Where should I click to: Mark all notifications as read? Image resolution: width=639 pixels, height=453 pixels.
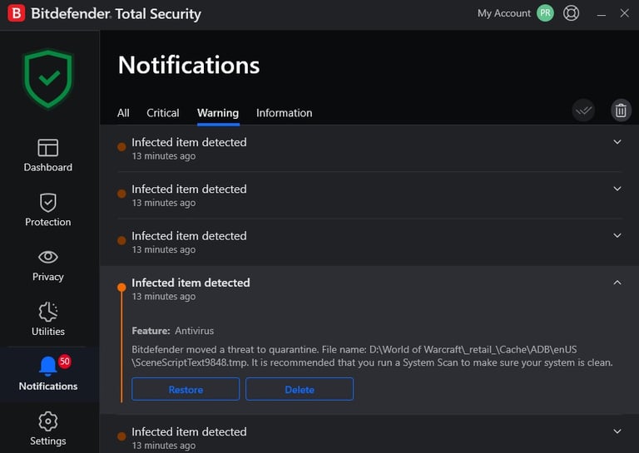click(583, 111)
